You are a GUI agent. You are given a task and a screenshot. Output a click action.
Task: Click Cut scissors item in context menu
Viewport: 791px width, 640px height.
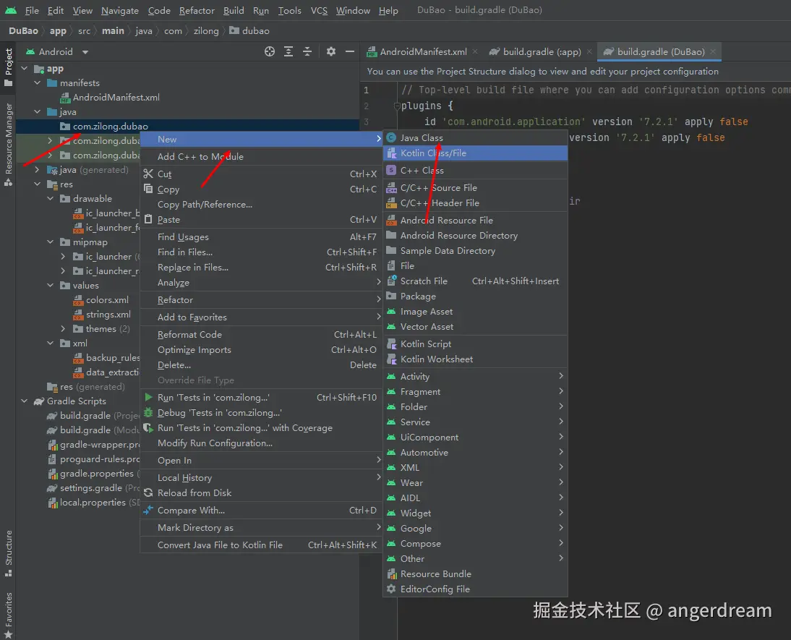coord(261,174)
